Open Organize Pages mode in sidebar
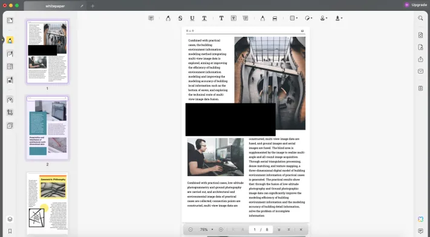Screen dimensions: 430x237 [x=10, y=66]
